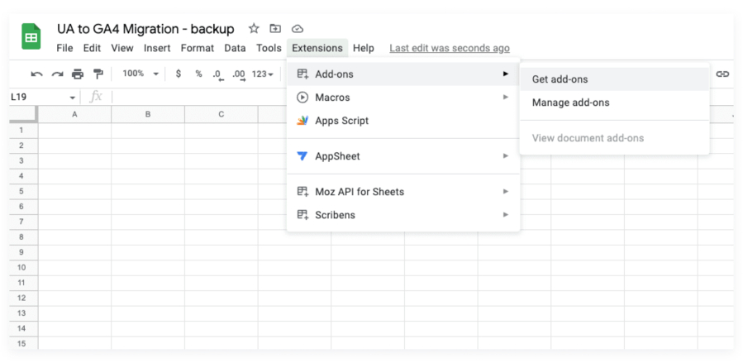Screen dimensions: 743x363
Task: Click the Apps Script logo icon
Action: coord(302,121)
